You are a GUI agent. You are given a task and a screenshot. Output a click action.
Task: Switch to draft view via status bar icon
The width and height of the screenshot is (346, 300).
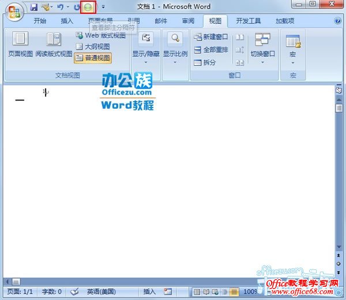coord(234,292)
